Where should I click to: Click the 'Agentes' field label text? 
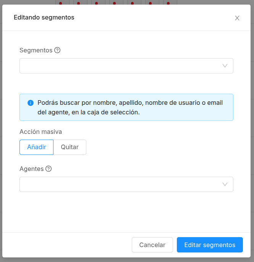tap(32, 169)
